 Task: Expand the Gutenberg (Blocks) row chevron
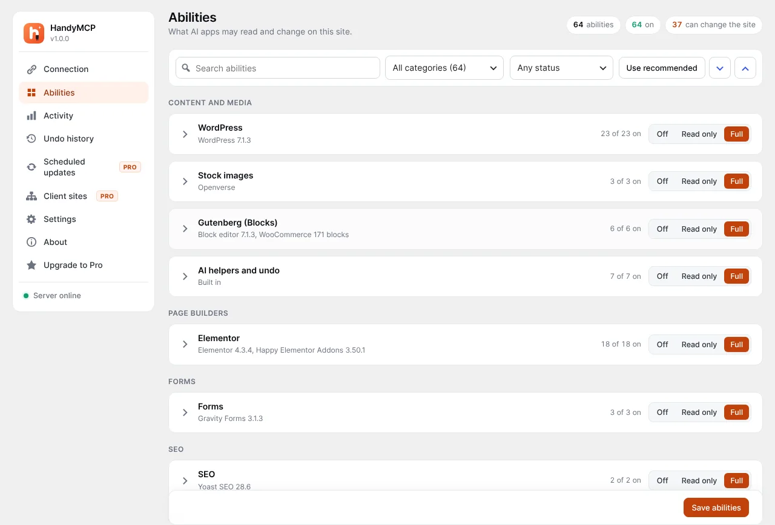[185, 229]
